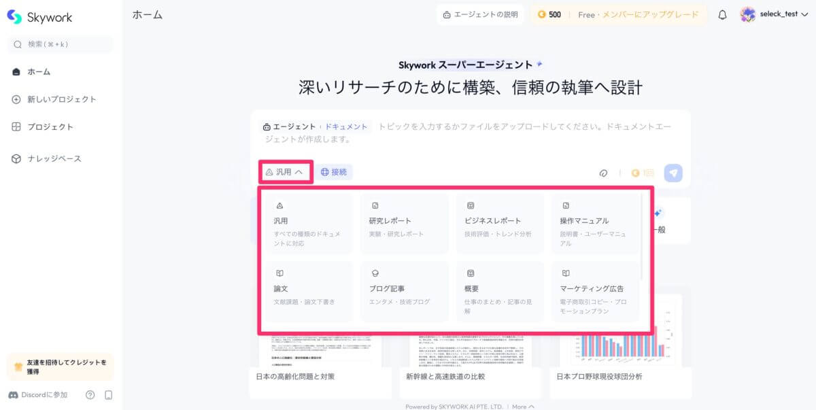
Task: Click the book icon above 論文
Action: click(x=279, y=273)
